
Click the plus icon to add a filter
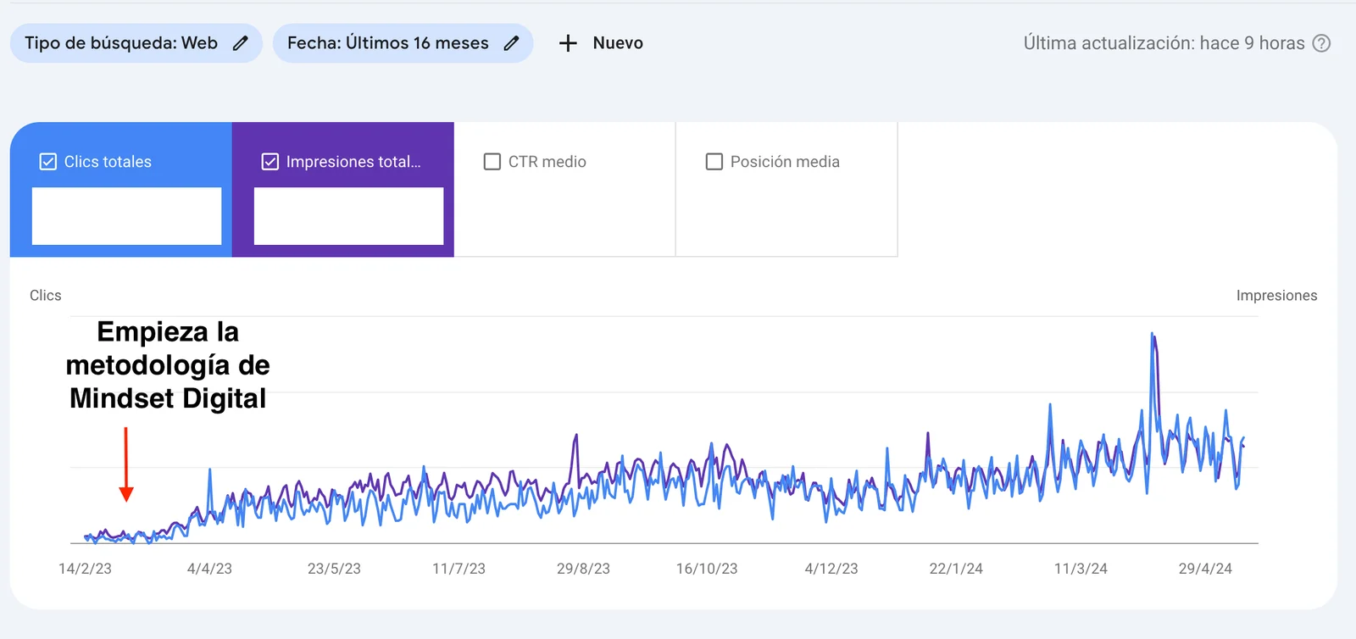pos(568,43)
